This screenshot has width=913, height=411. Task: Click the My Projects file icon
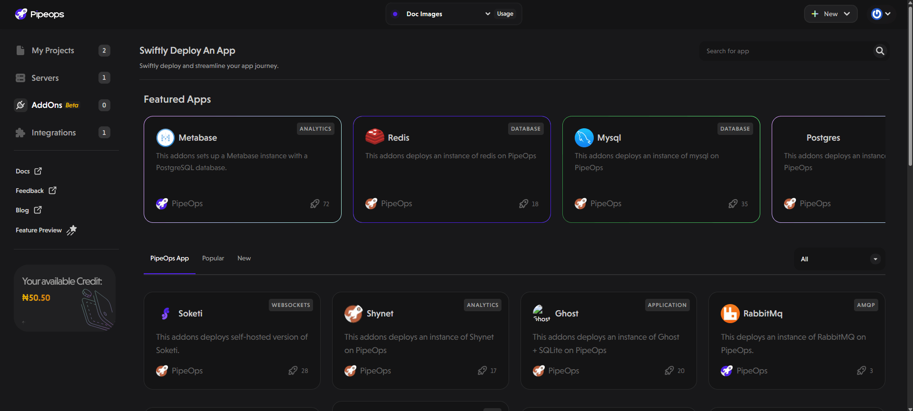[20, 50]
